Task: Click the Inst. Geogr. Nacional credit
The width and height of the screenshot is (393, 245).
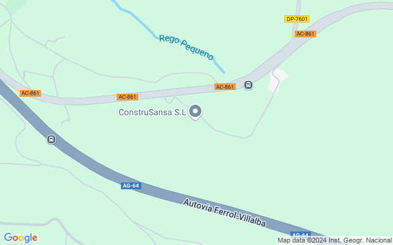Action: coord(360,240)
